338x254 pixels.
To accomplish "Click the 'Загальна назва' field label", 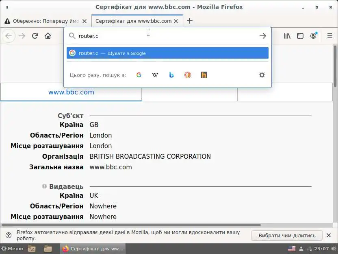I will tap(56, 167).
